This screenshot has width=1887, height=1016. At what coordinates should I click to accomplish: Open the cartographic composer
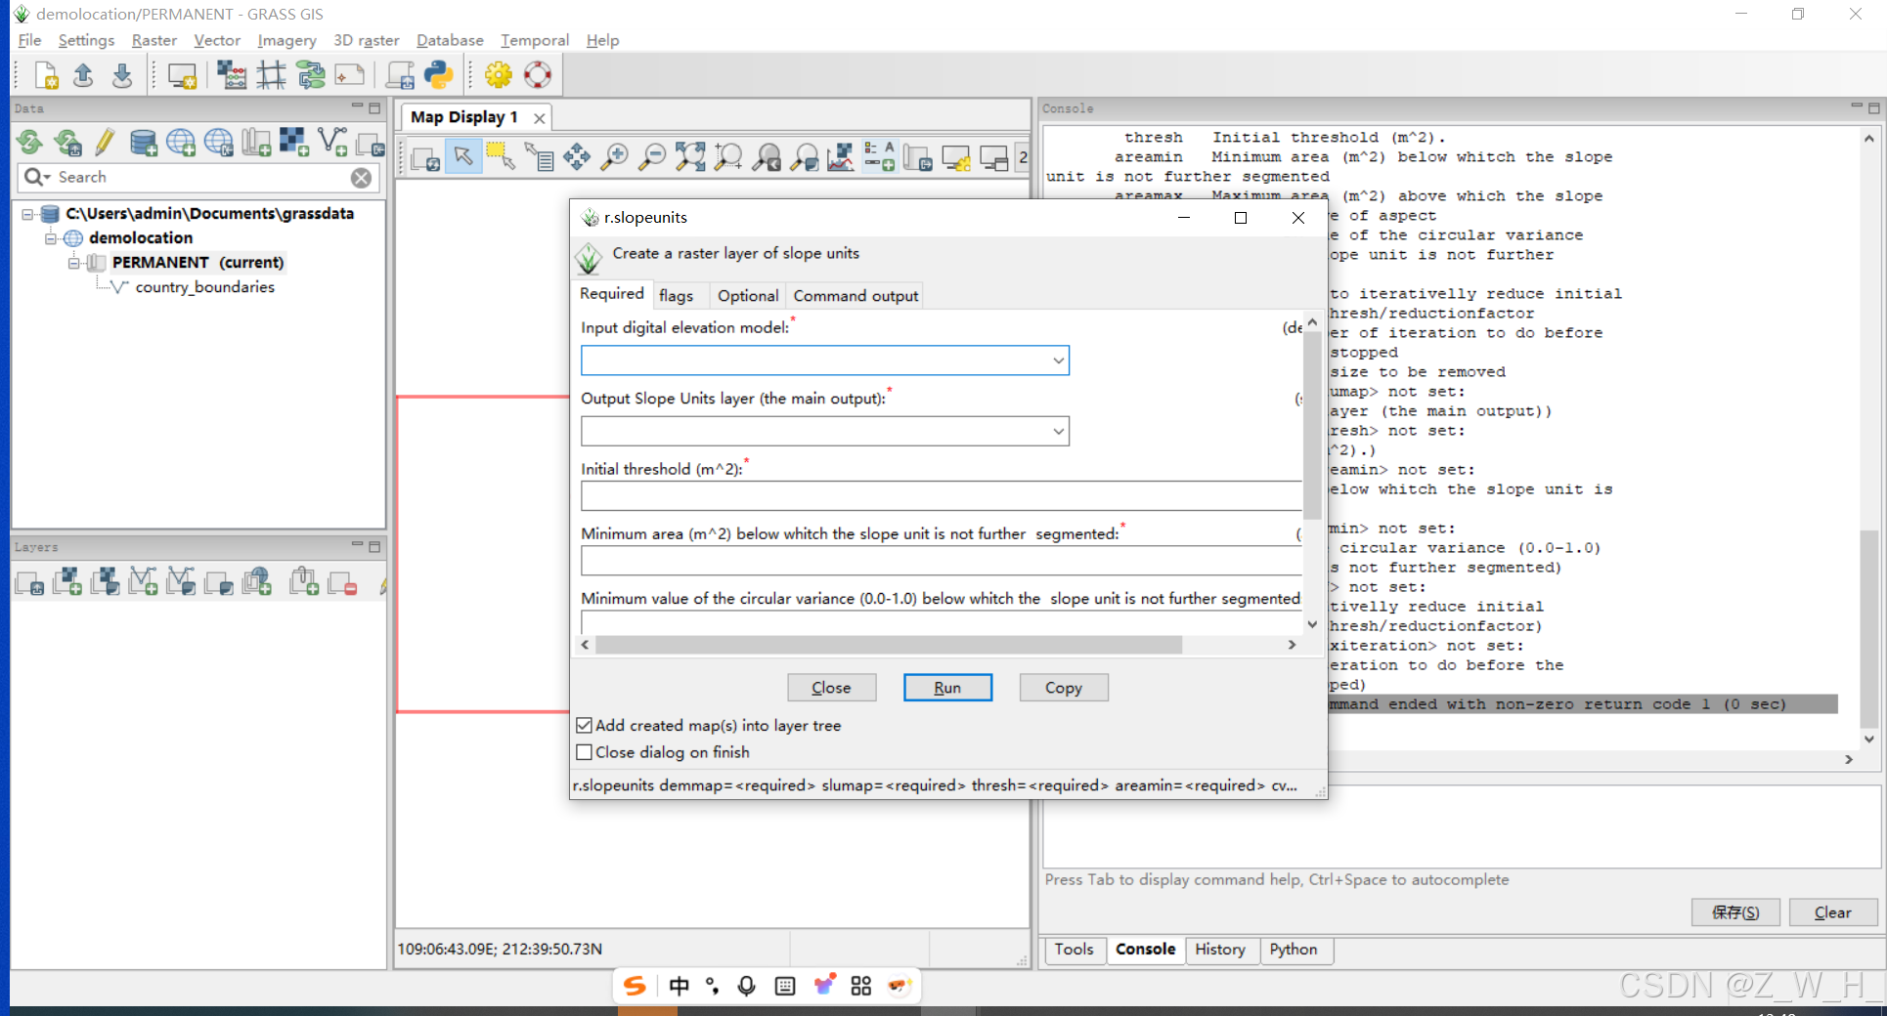(349, 75)
